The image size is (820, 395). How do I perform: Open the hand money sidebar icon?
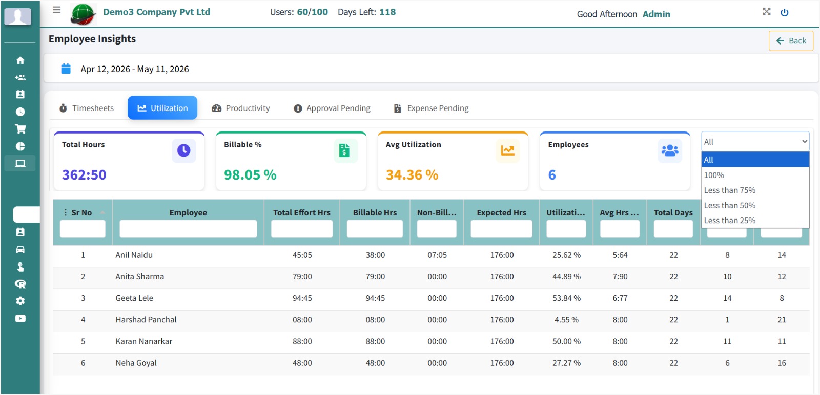tap(20, 267)
